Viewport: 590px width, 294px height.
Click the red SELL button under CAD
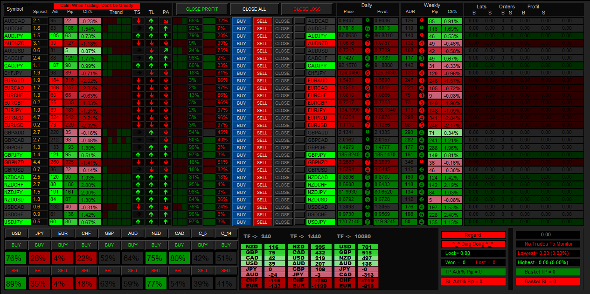point(180,270)
